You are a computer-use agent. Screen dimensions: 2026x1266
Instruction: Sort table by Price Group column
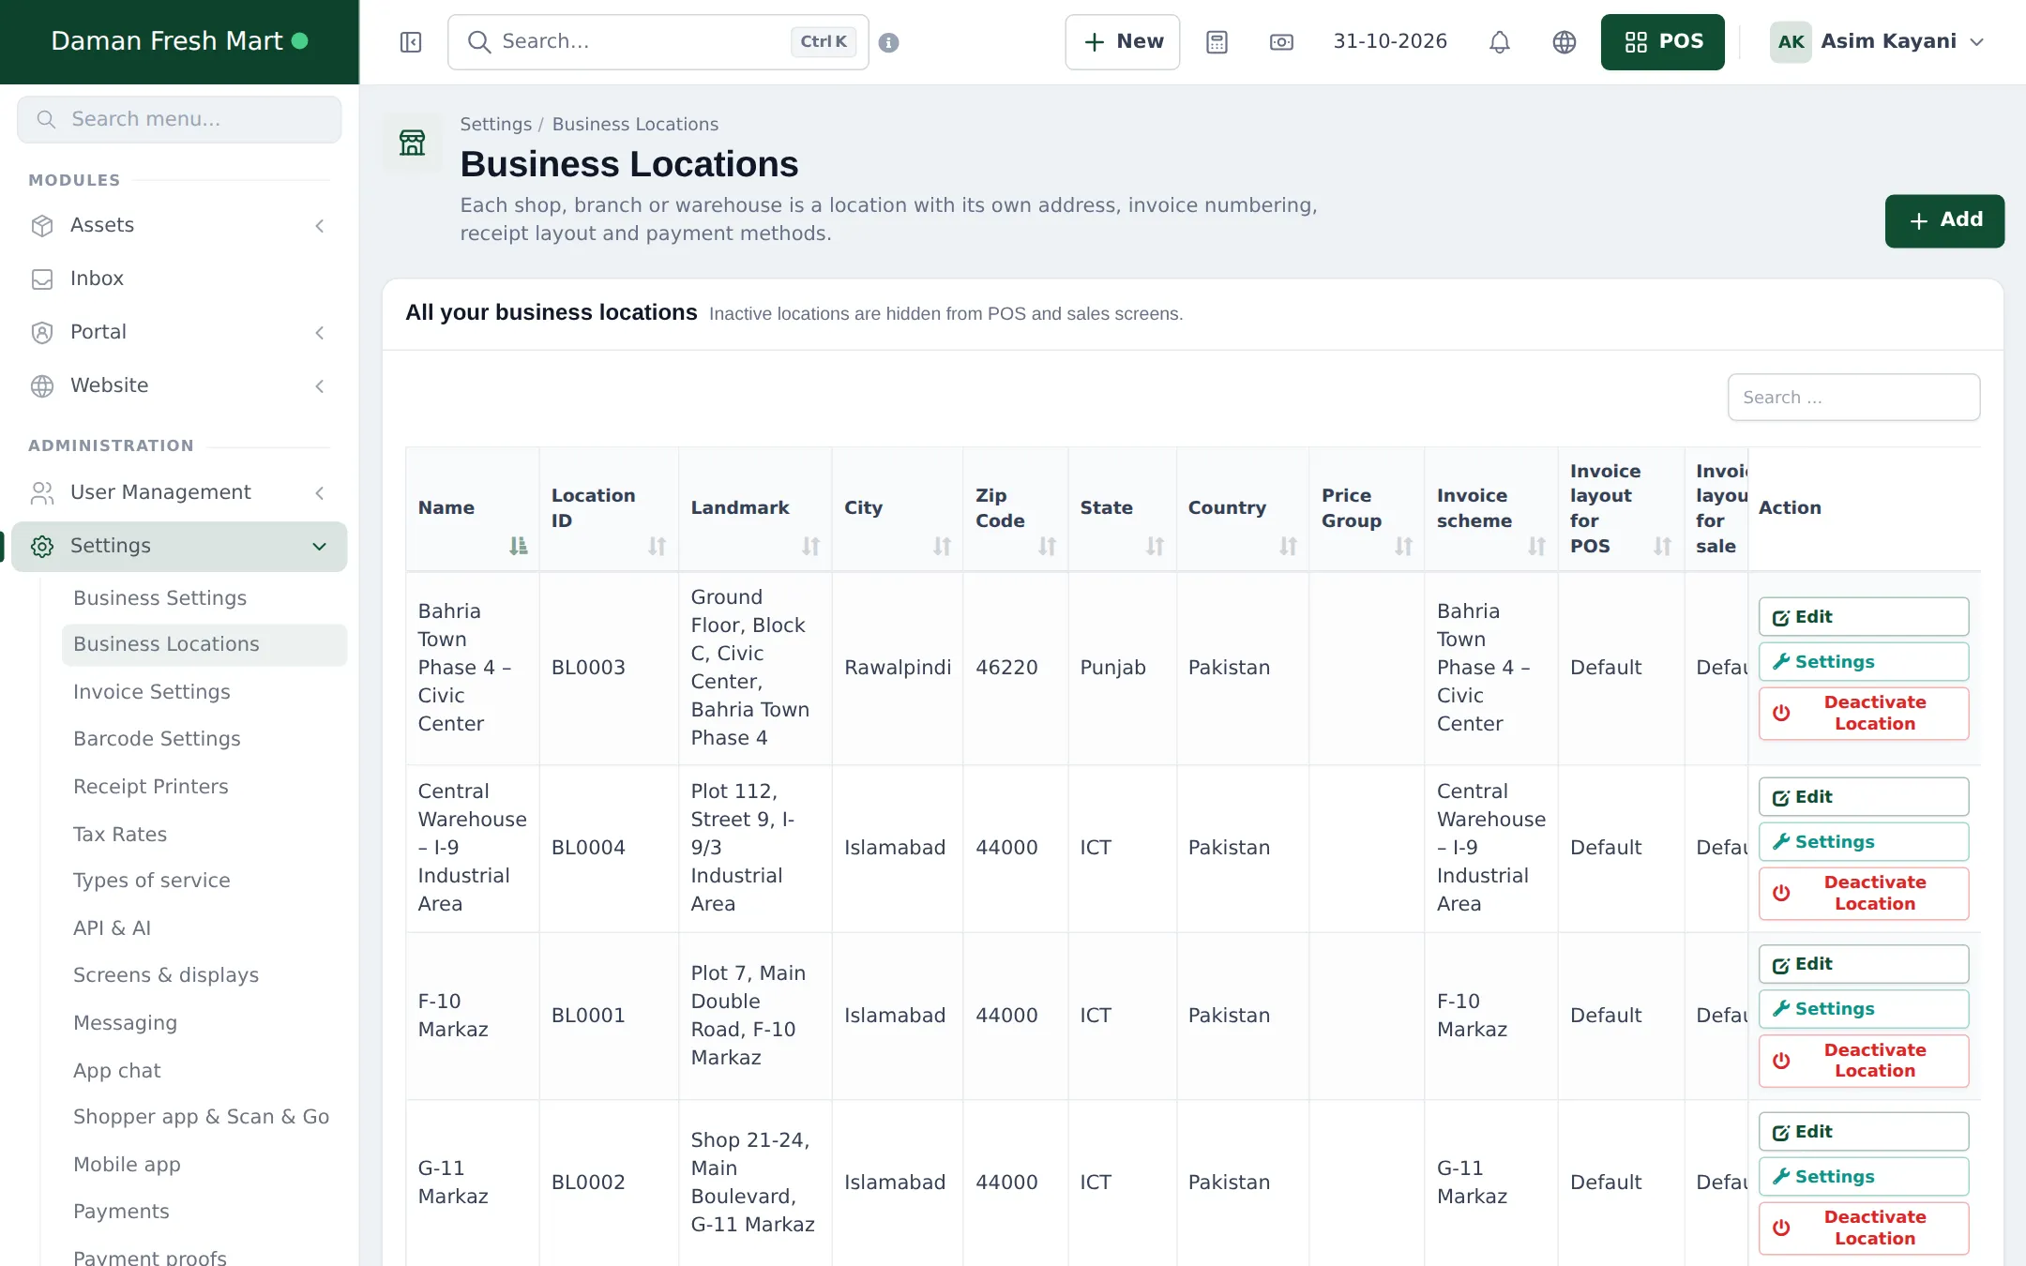[1404, 546]
